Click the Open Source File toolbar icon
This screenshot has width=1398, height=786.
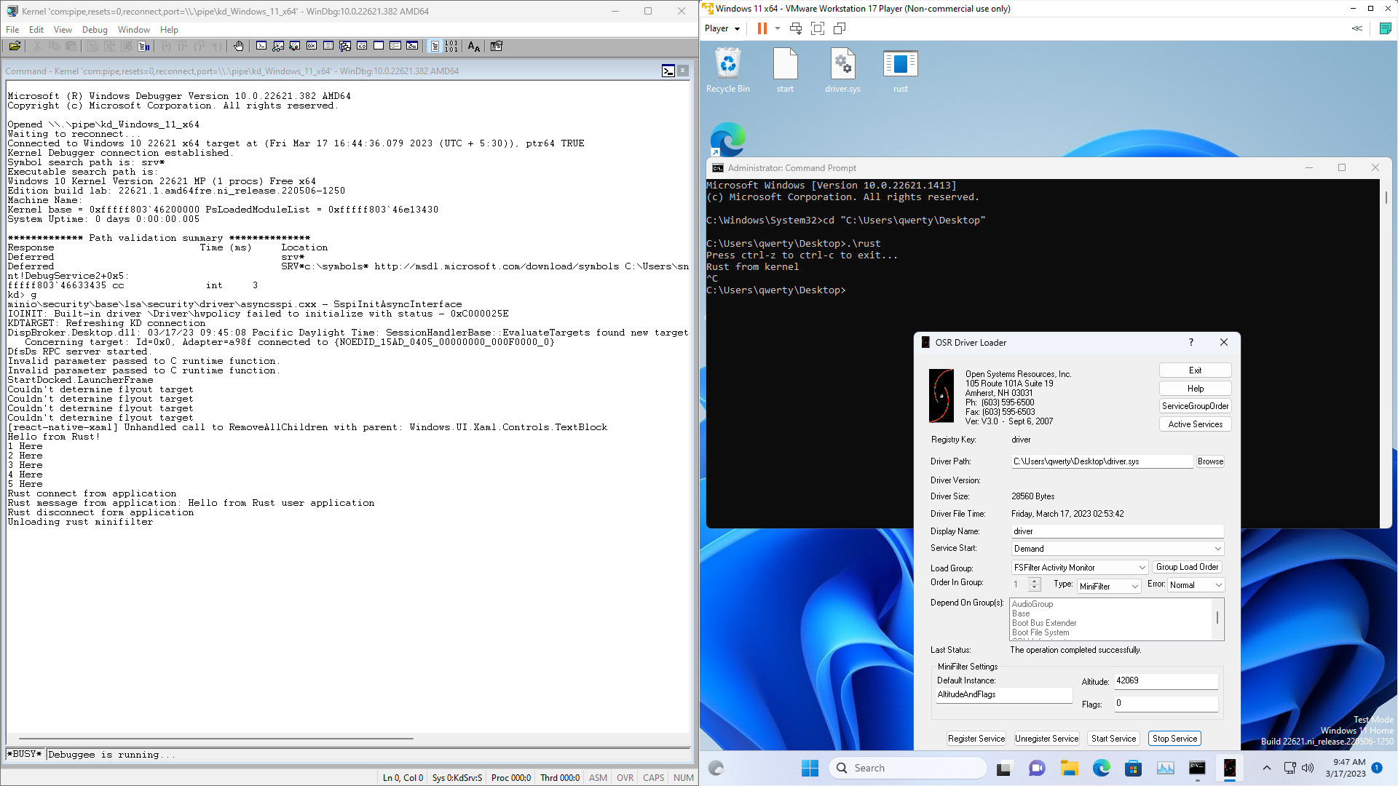[15, 46]
